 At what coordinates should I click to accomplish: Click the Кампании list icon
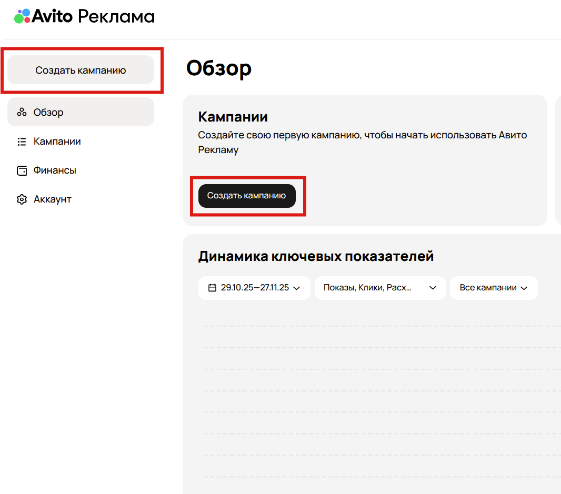(22, 141)
